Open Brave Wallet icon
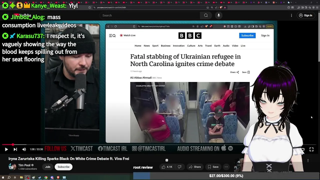Viewport: 320px width, 180px height. pos(306,7)
